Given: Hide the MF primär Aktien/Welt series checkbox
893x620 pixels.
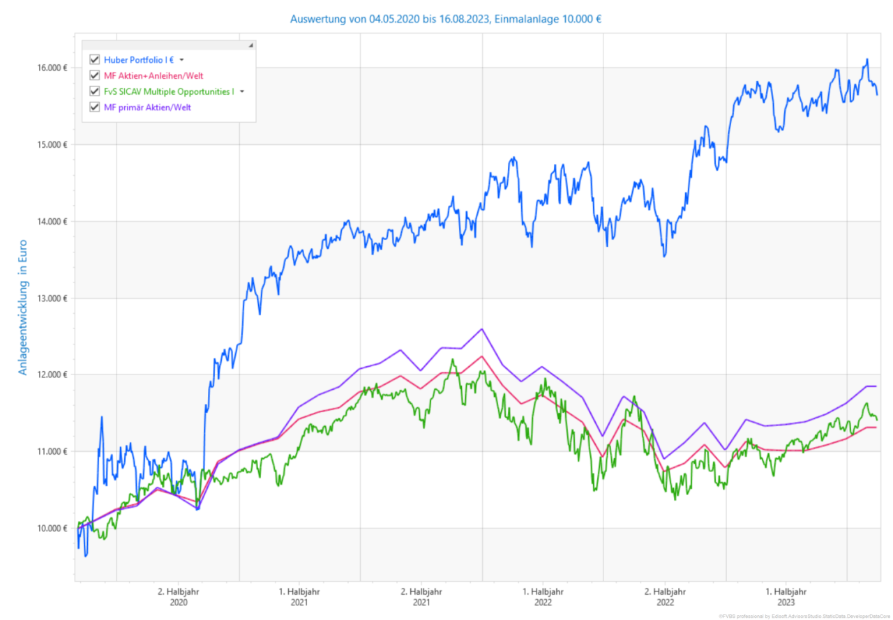Looking at the screenshot, I should coord(95,107).
